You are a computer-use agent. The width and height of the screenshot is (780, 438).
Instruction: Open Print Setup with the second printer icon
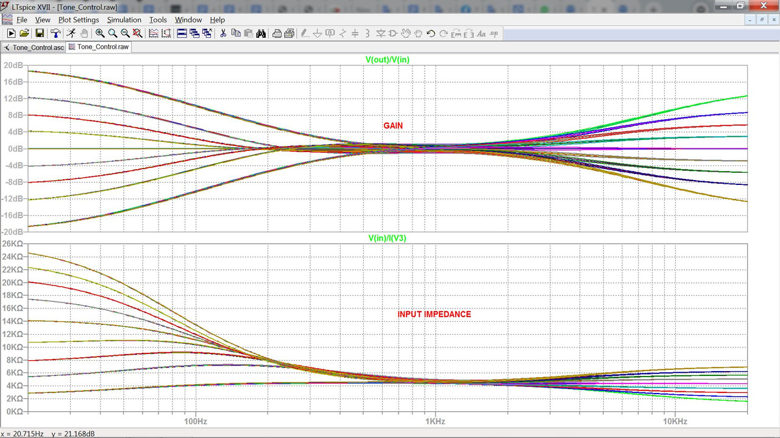pyautogui.click(x=289, y=33)
